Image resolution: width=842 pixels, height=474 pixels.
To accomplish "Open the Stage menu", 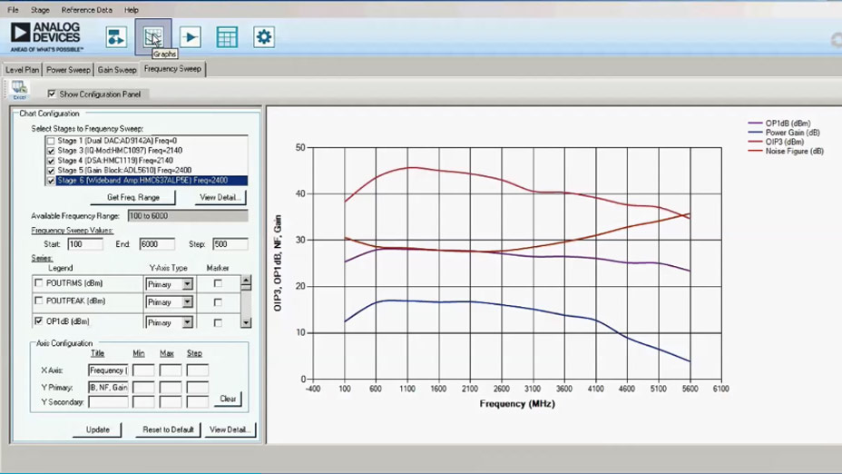I will (40, 10).
